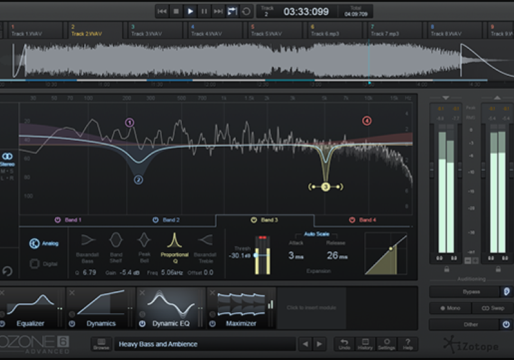Image resolution: width=514 pixels, height=360 pixels.
Task: Open the Maximizer module
Action: 241,308
